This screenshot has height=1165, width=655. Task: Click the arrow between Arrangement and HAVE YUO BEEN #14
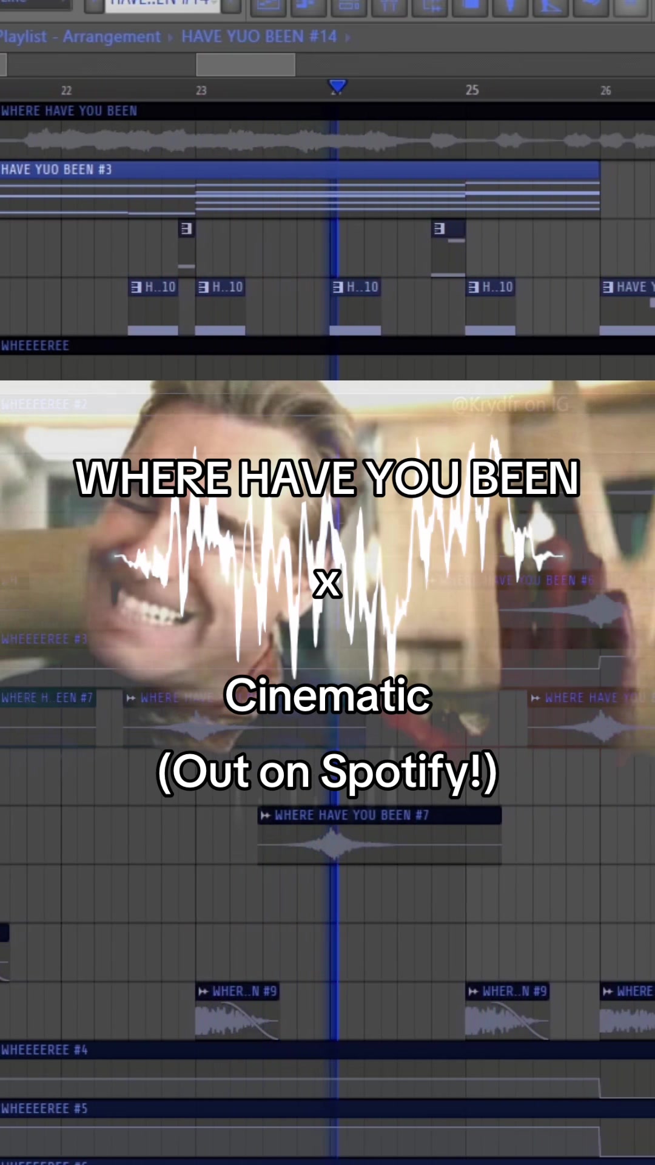pos(170,37)
